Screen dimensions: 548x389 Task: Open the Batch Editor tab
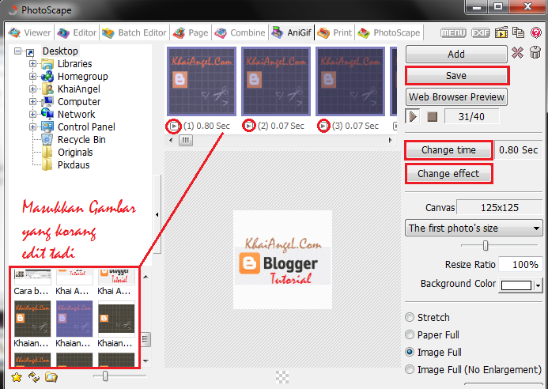134,32
